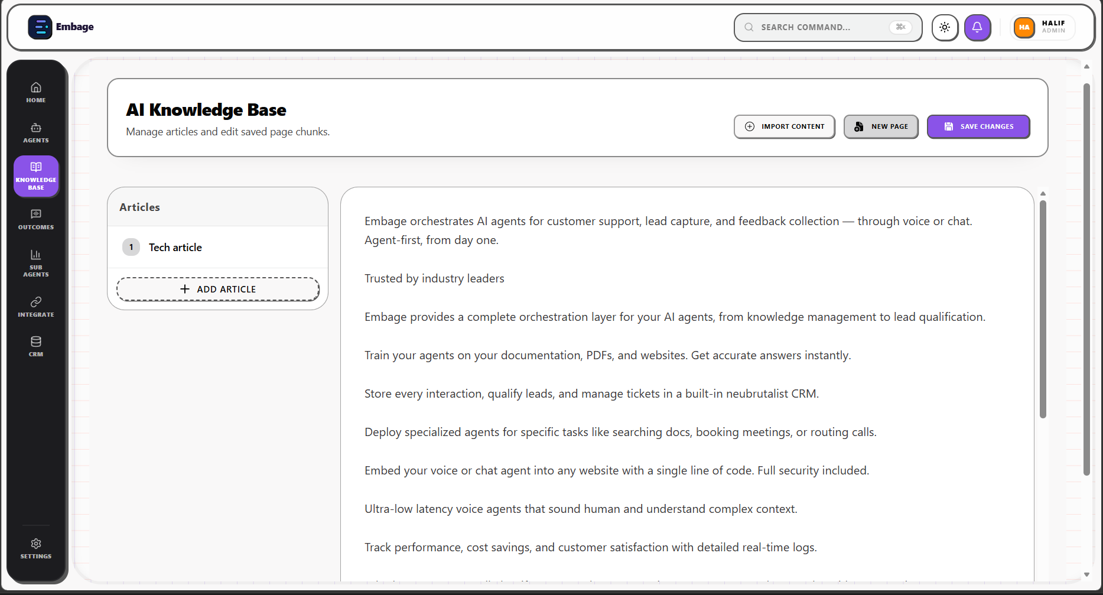Create a New Page
Viewport: 1103px width, 595px height.
tap(880, 126)
